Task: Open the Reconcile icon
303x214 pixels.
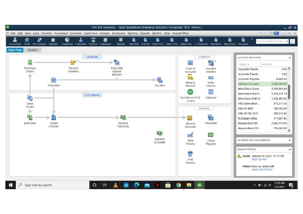Action: (211, 117)
